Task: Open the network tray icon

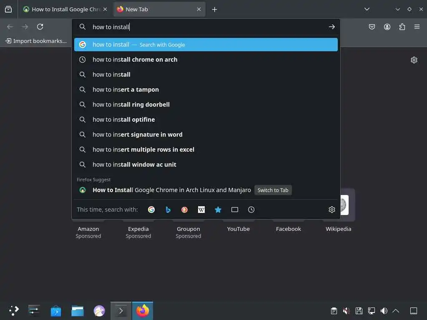Action: [372, 311]
